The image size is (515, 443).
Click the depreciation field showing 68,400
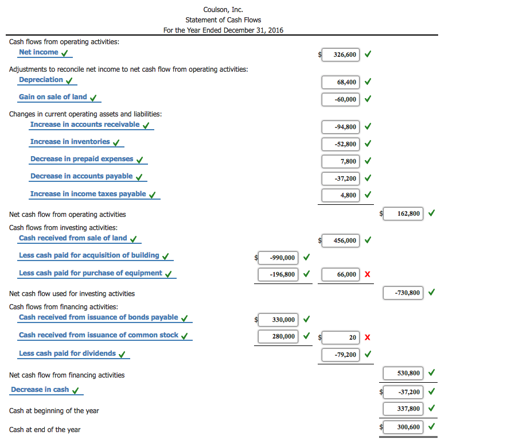point(341,82)
